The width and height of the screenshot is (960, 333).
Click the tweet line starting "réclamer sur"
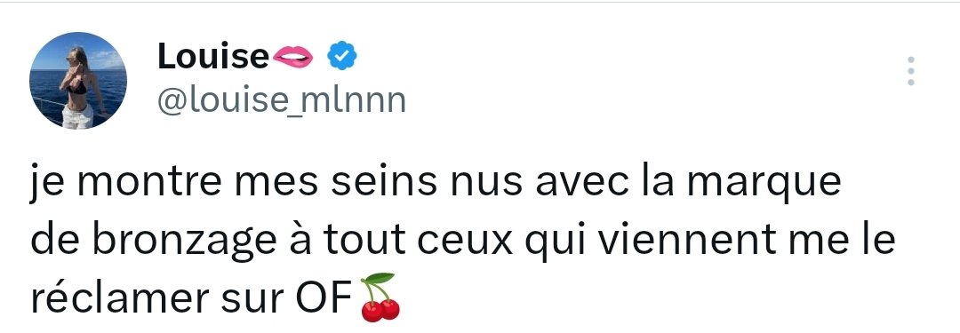(215, 298)
